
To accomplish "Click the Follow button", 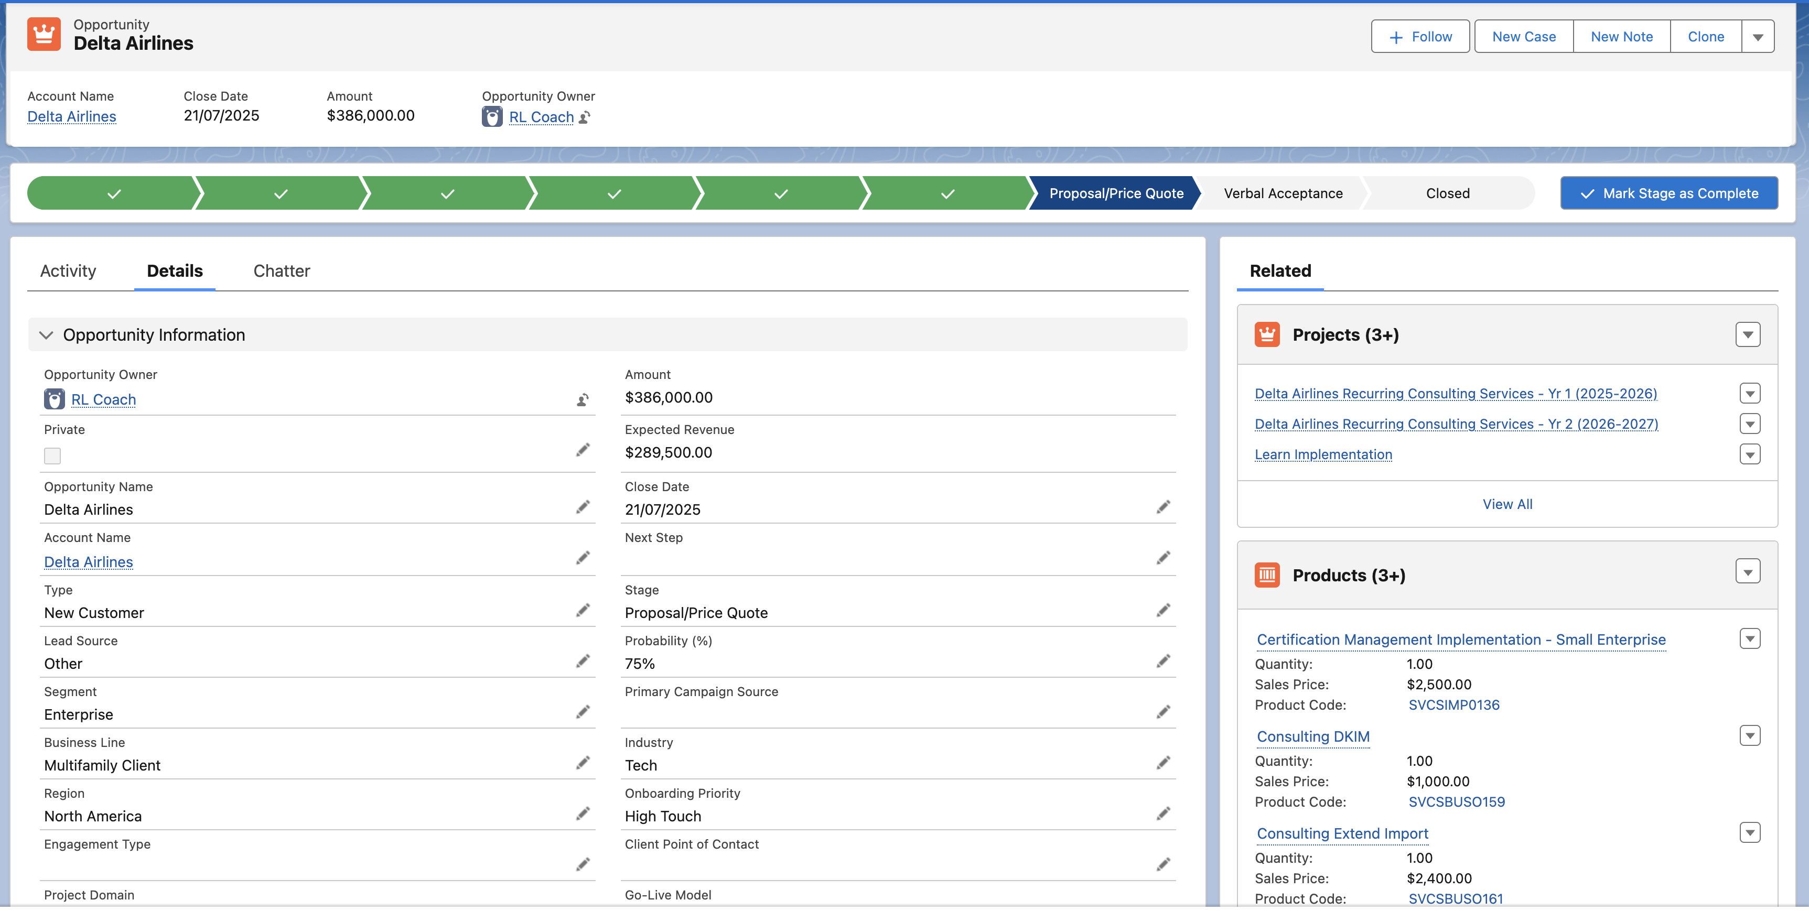I will point(1419,37).
